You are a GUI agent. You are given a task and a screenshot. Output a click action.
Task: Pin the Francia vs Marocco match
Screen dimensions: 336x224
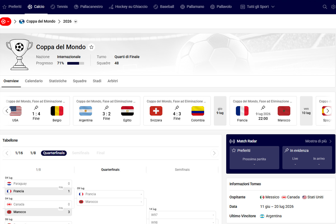point(263,108)
